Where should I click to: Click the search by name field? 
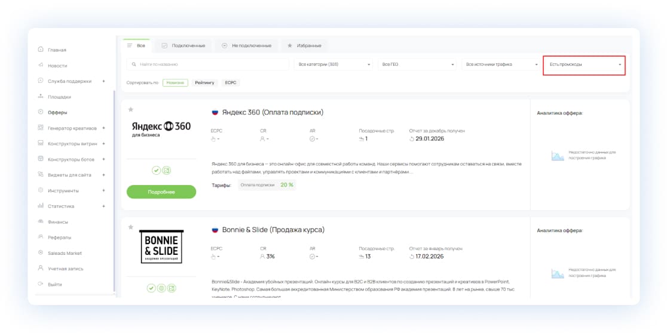click(x=207, y=64)
